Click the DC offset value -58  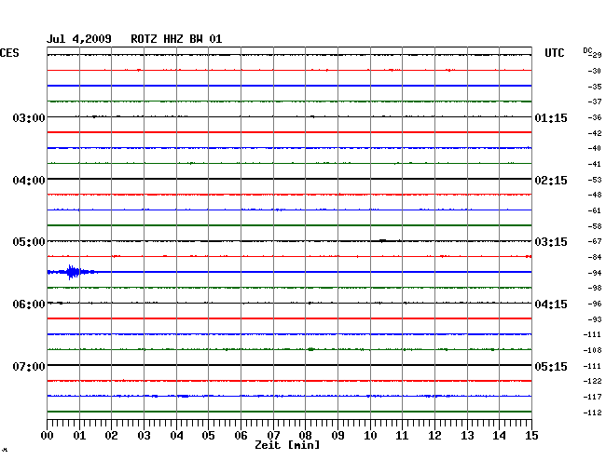click(595, 226)
